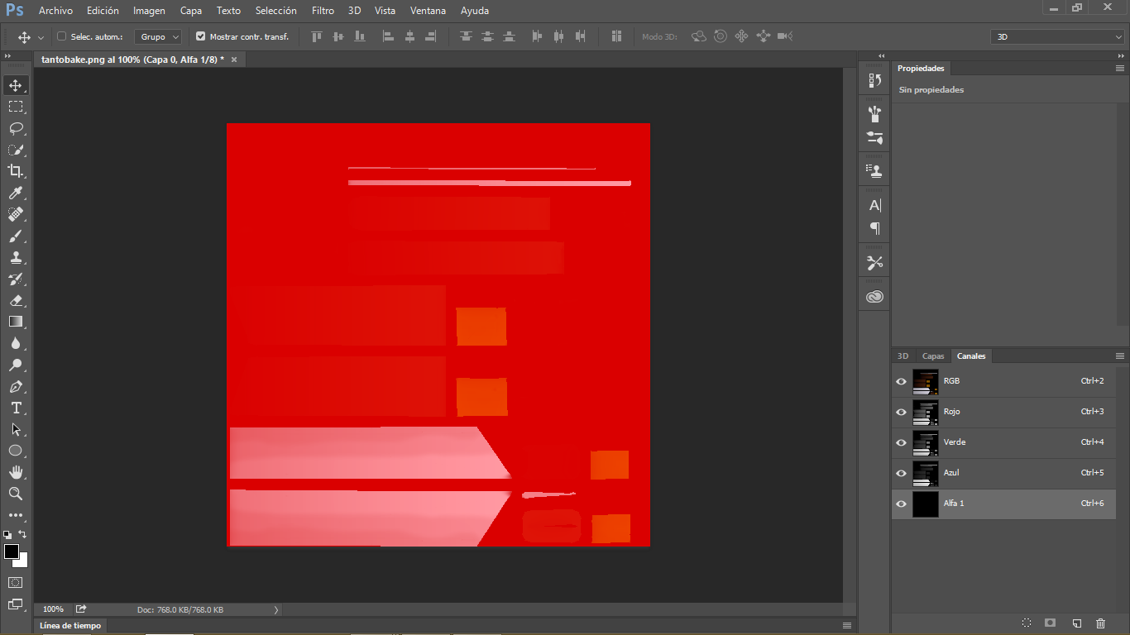Screen dimensions: 1130x635
Task: Open the Brush settings panel icon
Action: point(875,138)
